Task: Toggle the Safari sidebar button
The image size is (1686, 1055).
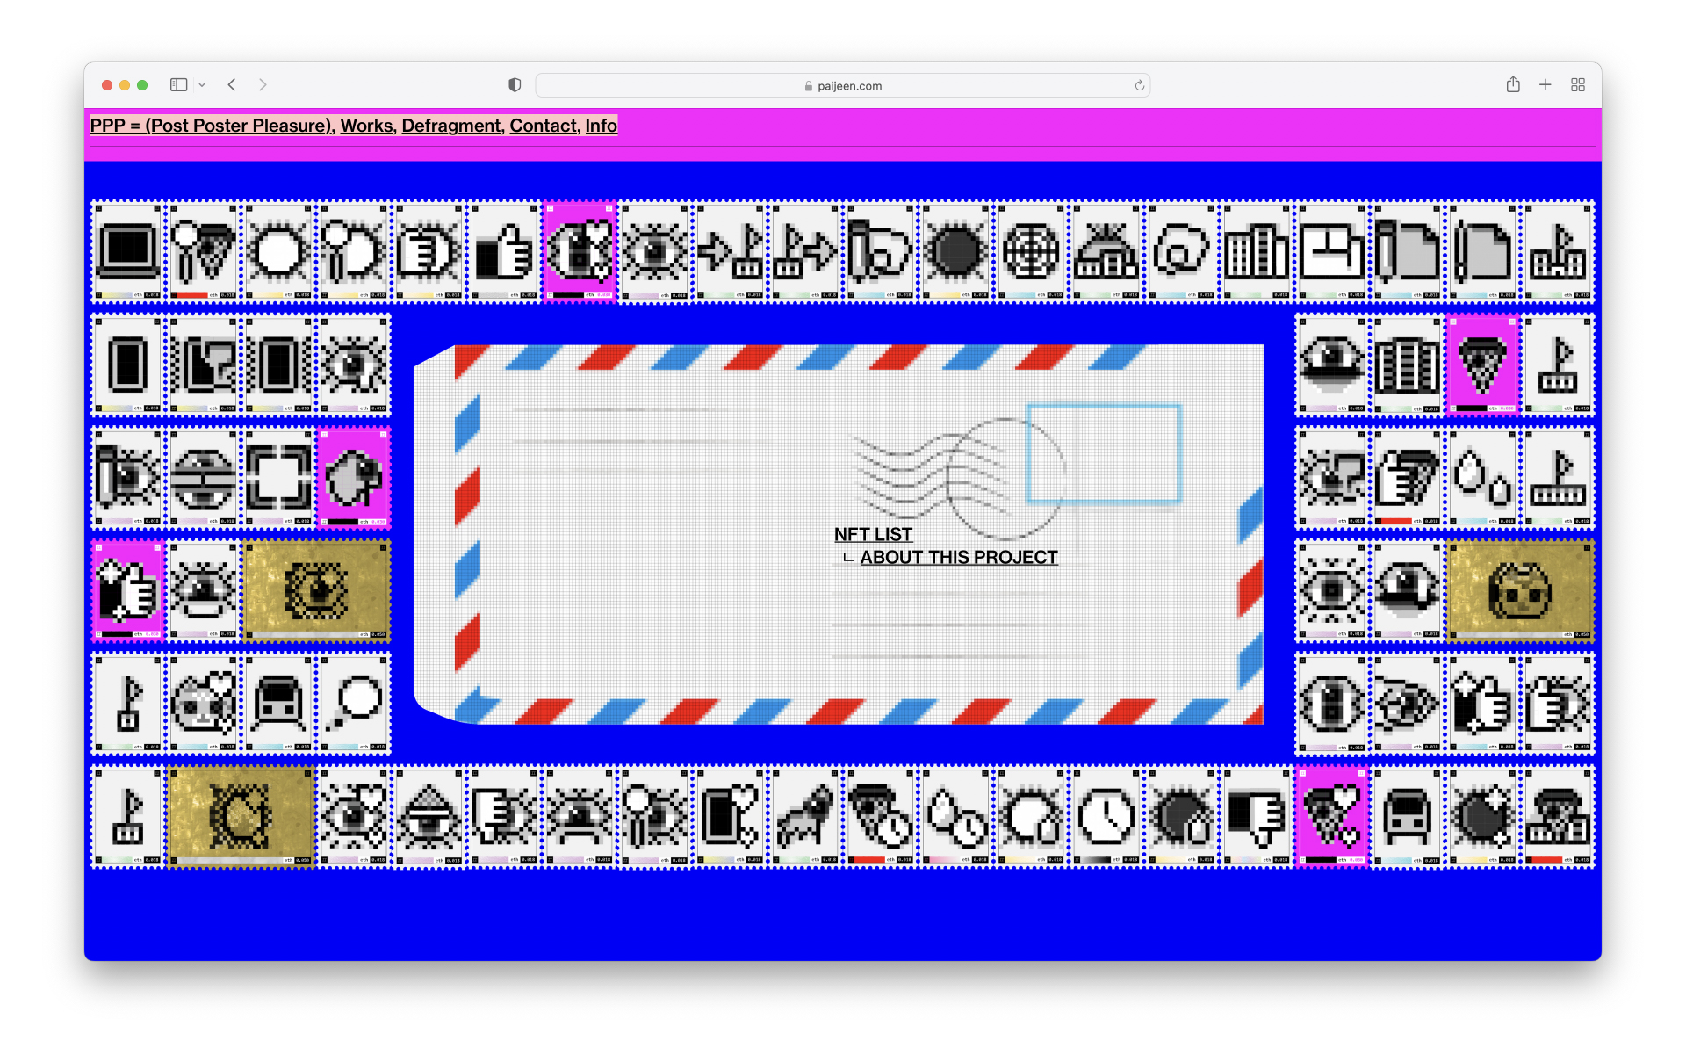Action: coord(179,85)
